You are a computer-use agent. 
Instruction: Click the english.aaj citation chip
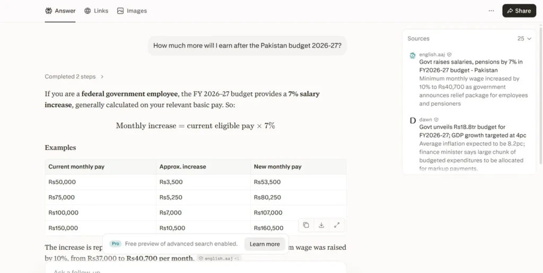point(219,259)
